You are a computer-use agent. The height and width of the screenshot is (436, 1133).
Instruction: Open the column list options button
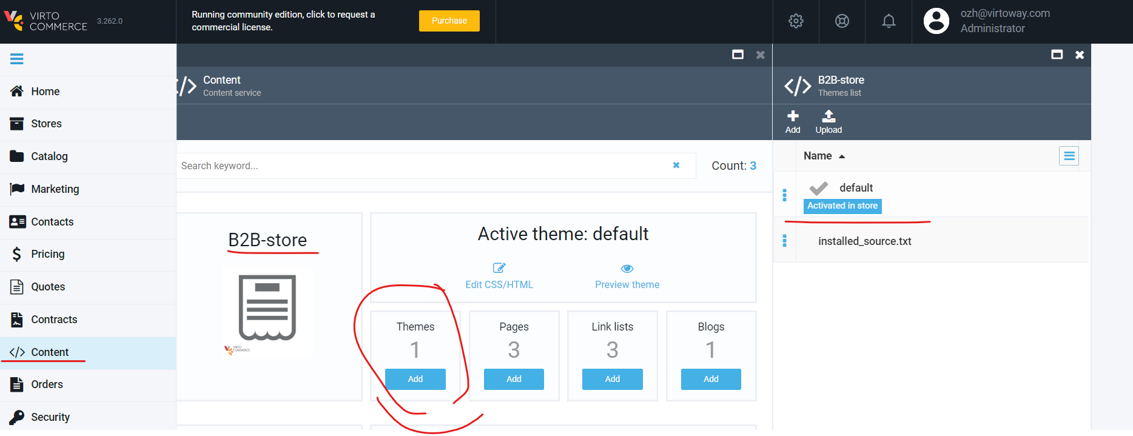(x=1069, y=156)
